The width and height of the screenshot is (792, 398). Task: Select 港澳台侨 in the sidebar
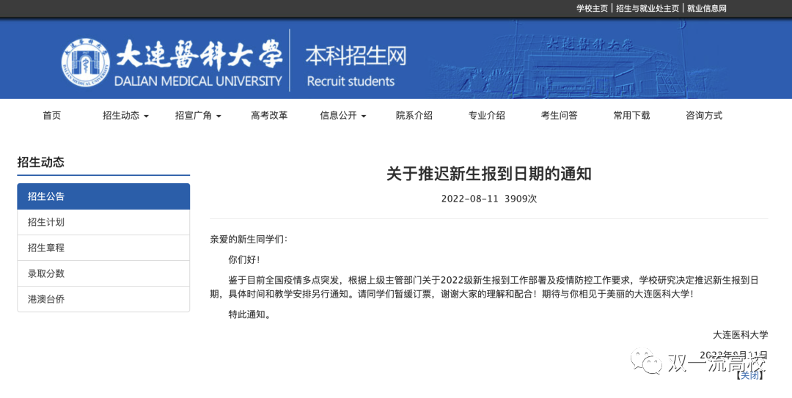pyautogui.click(x=103, y=299)
